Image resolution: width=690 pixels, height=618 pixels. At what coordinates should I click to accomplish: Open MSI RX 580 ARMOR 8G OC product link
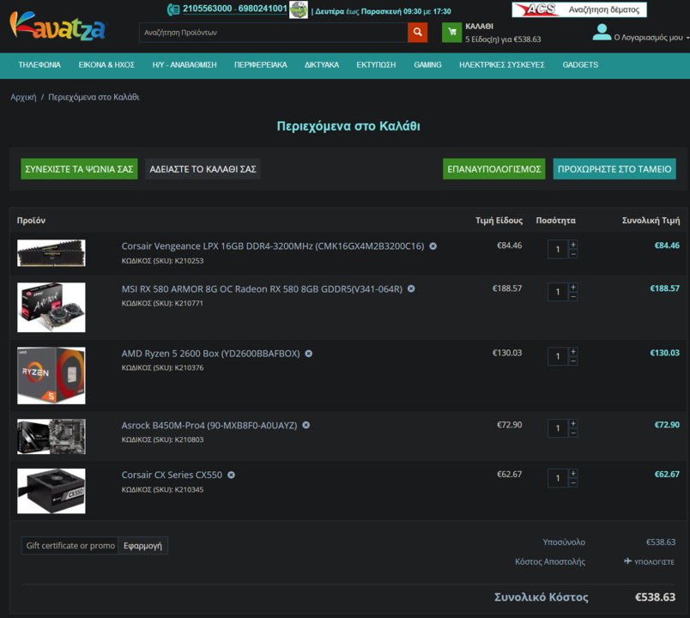pos(262,288)
